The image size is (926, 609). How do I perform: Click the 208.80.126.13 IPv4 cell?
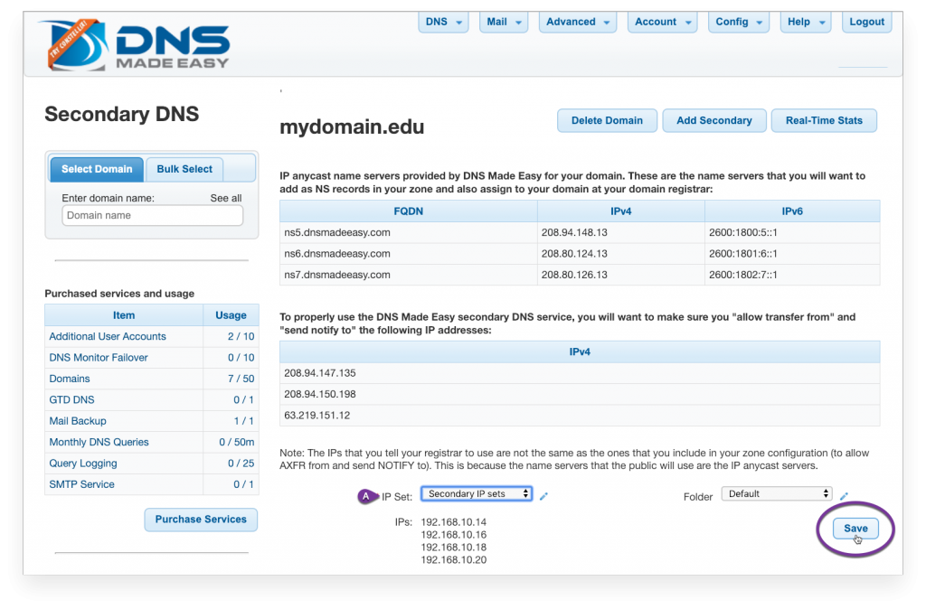[x=620, y=275]
